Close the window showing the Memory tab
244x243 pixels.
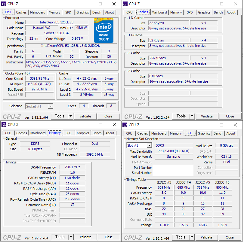pyautogui.click(x=114, y=125)
